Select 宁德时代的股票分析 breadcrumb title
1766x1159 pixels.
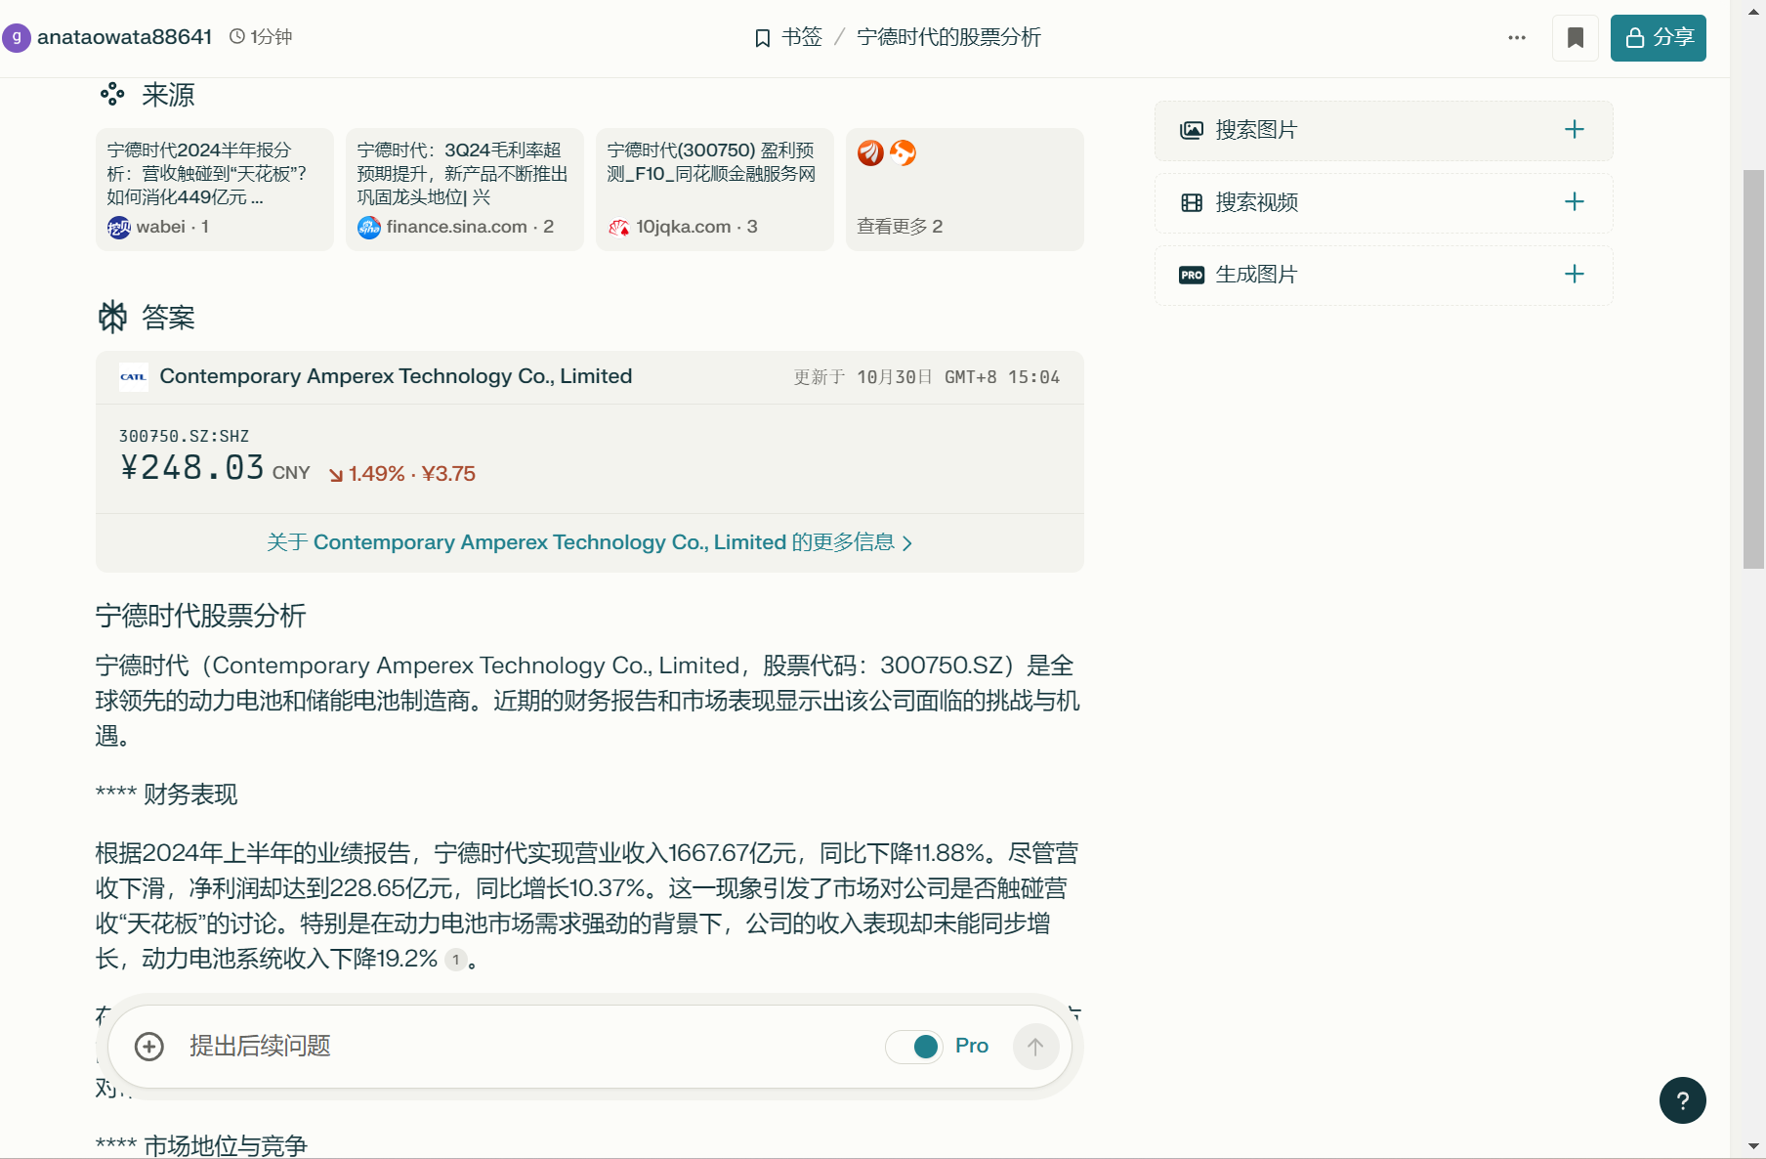click(948, 37)
